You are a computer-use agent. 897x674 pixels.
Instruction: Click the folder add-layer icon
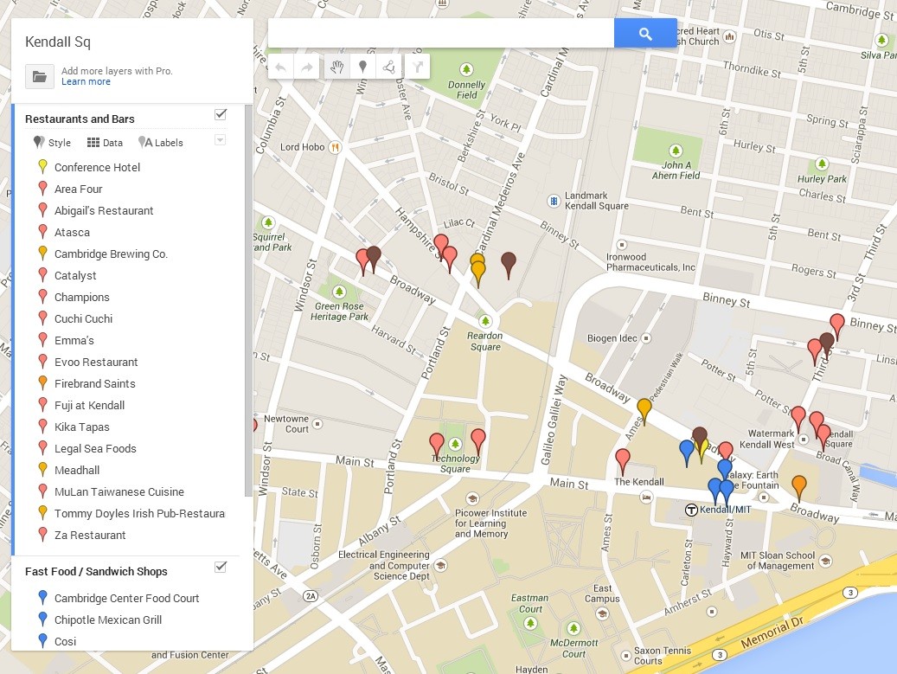pos(40,76)
